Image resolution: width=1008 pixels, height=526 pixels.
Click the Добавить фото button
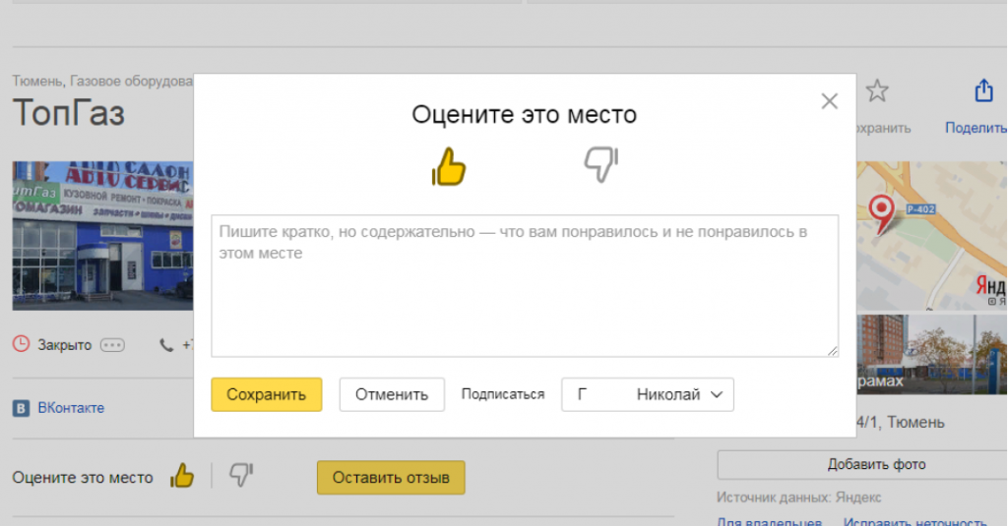coord(862,464)
